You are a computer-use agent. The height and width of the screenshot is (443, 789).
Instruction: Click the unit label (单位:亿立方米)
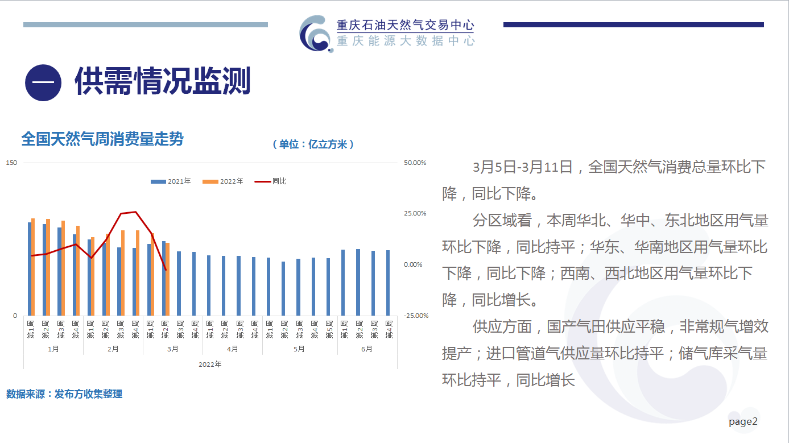click(x=313, y=144)
